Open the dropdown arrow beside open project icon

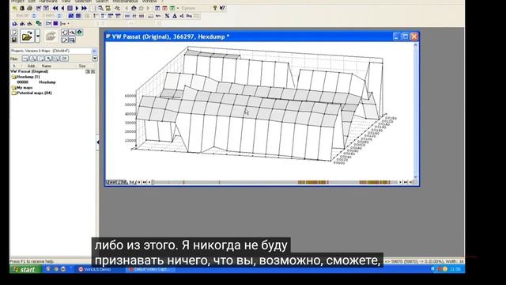(x=38, y=36)
